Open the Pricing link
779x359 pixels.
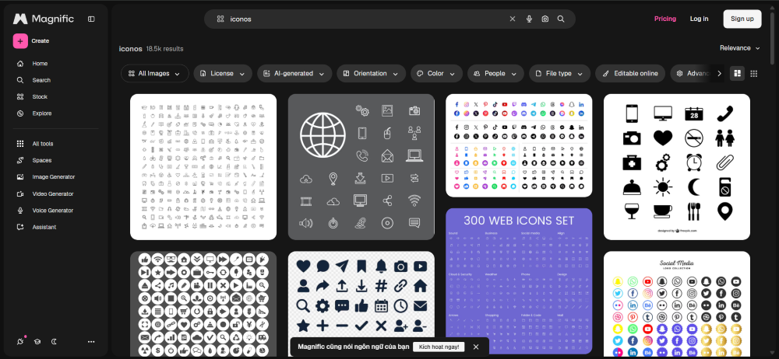click(x=664, y=19)
